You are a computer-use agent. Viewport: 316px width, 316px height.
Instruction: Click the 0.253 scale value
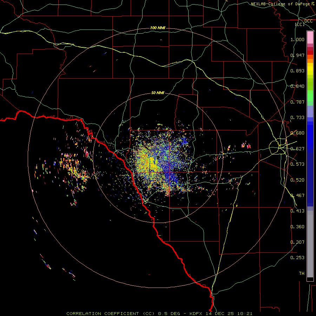coord(297,258)
